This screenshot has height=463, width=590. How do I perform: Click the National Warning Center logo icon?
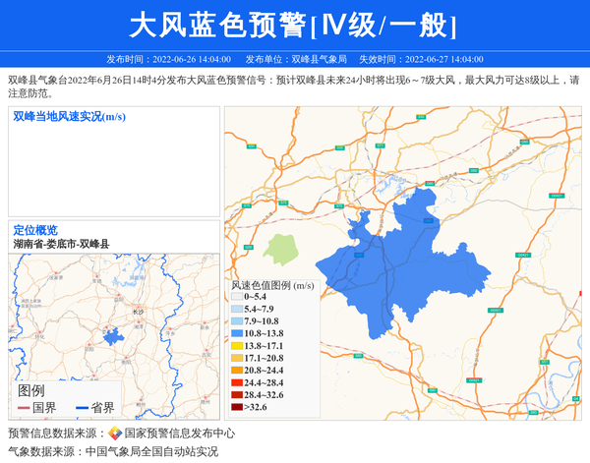point(115,434)
